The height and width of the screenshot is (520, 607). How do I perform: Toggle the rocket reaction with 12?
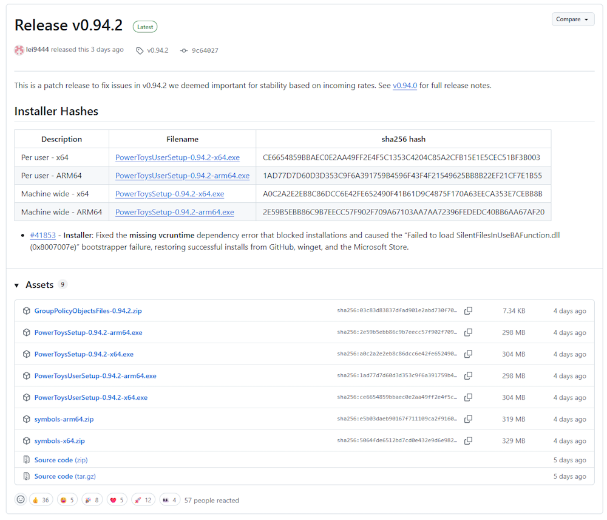pyautogui.click(x=143, y=500)
